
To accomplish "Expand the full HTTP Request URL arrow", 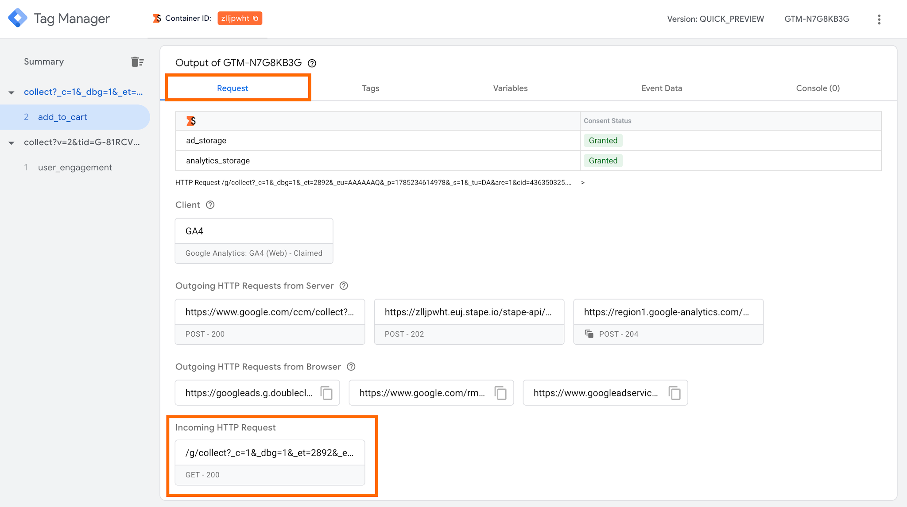I will [x=583, y=183].
